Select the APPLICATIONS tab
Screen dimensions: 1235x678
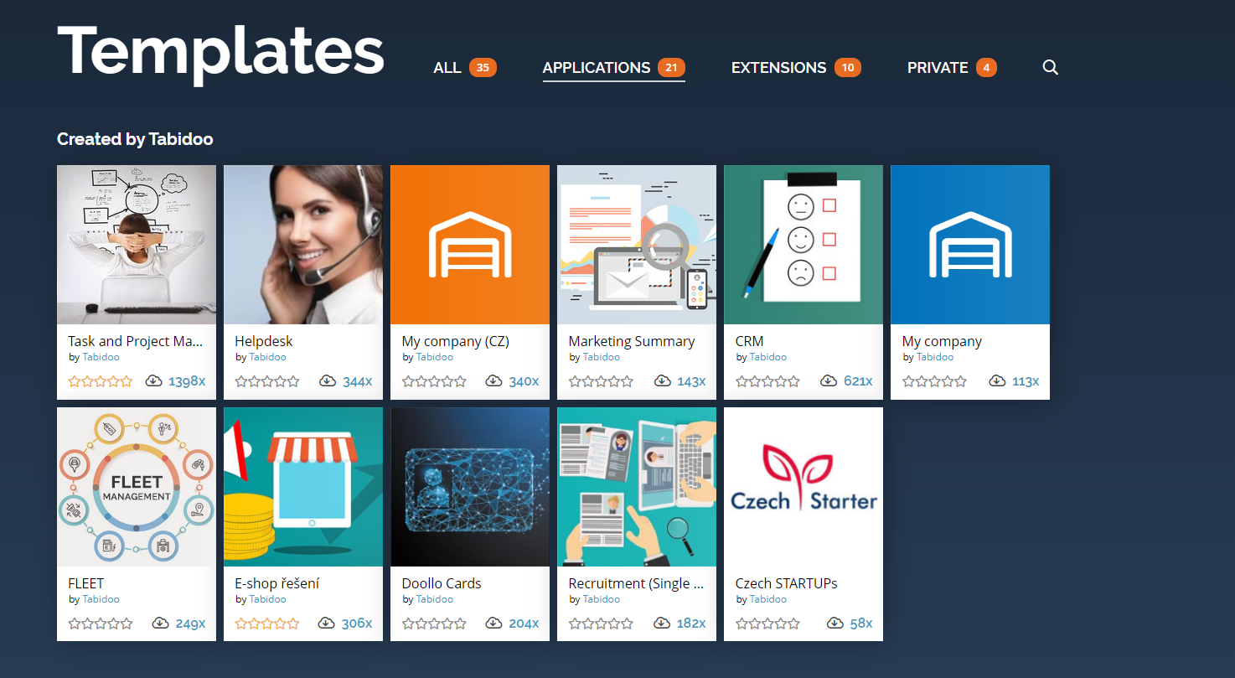[614, 68]
